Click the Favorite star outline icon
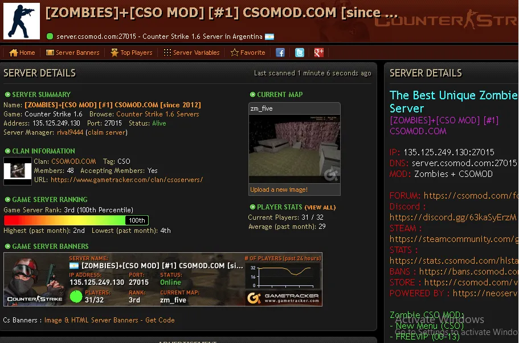The image size is (519, 343). pos(234,53)
